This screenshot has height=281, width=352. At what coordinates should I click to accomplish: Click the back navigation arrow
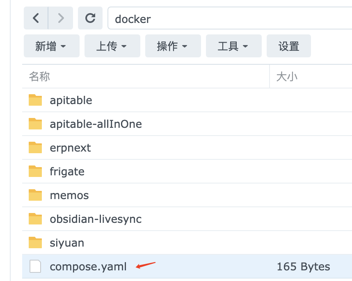(36, 18)
